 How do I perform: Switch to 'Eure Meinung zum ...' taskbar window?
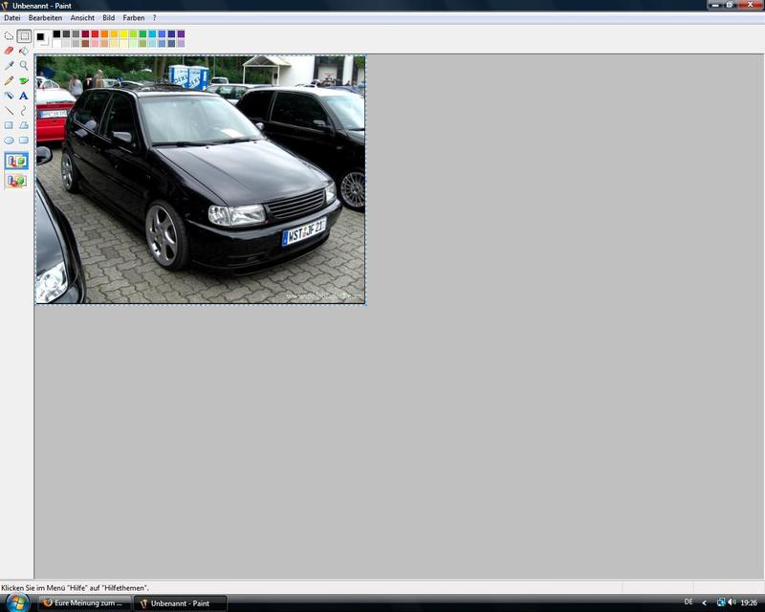[x=84, y=602]
